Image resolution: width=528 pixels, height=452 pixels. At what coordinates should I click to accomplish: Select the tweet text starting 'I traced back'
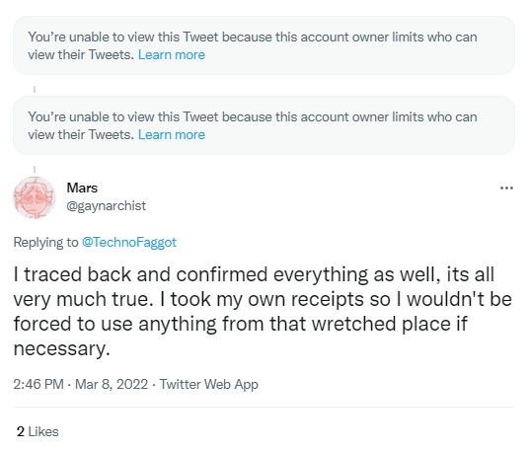263,311
